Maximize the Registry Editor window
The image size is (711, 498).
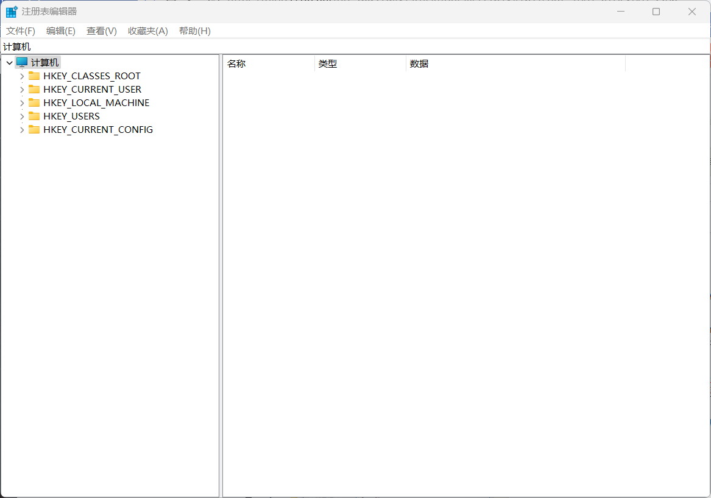pos(656,12)
